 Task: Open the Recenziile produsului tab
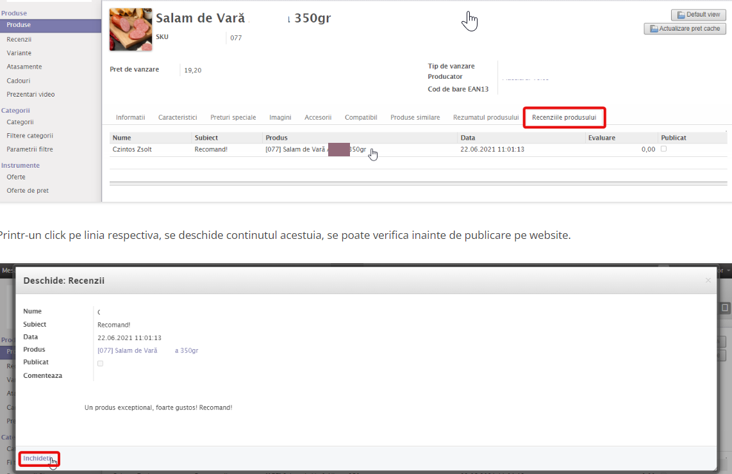coord(563,118)
